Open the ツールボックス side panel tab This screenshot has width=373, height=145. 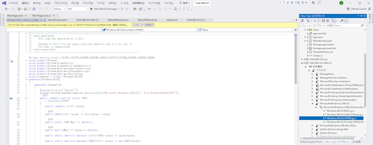pos(3,20)
